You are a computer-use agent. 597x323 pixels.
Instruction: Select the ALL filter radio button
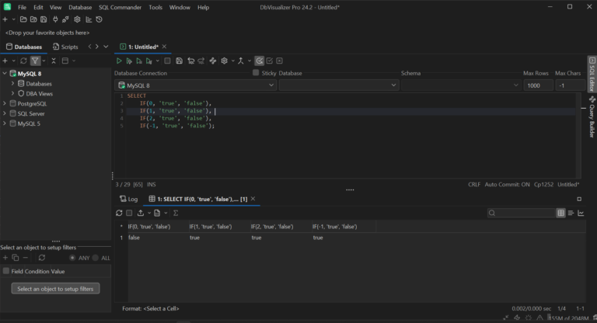click(96, 258)
